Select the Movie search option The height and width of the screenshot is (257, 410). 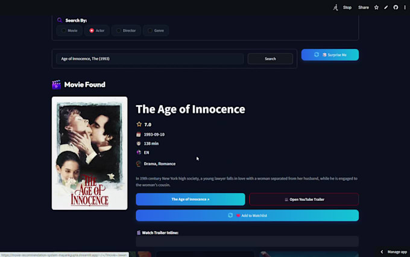coord(69,31)
